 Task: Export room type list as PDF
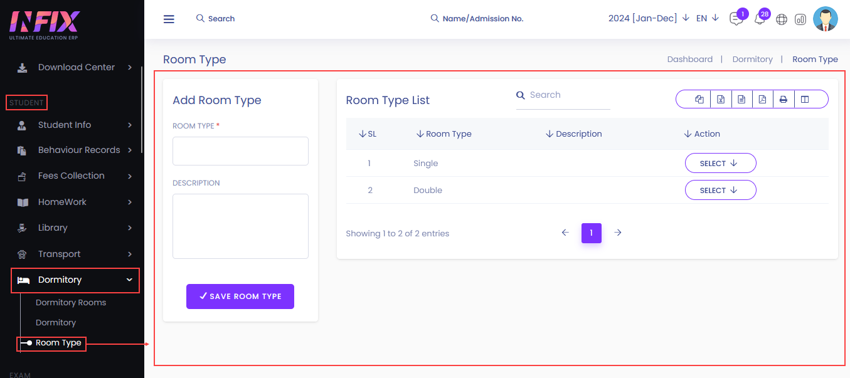click(x=762, y=99)
